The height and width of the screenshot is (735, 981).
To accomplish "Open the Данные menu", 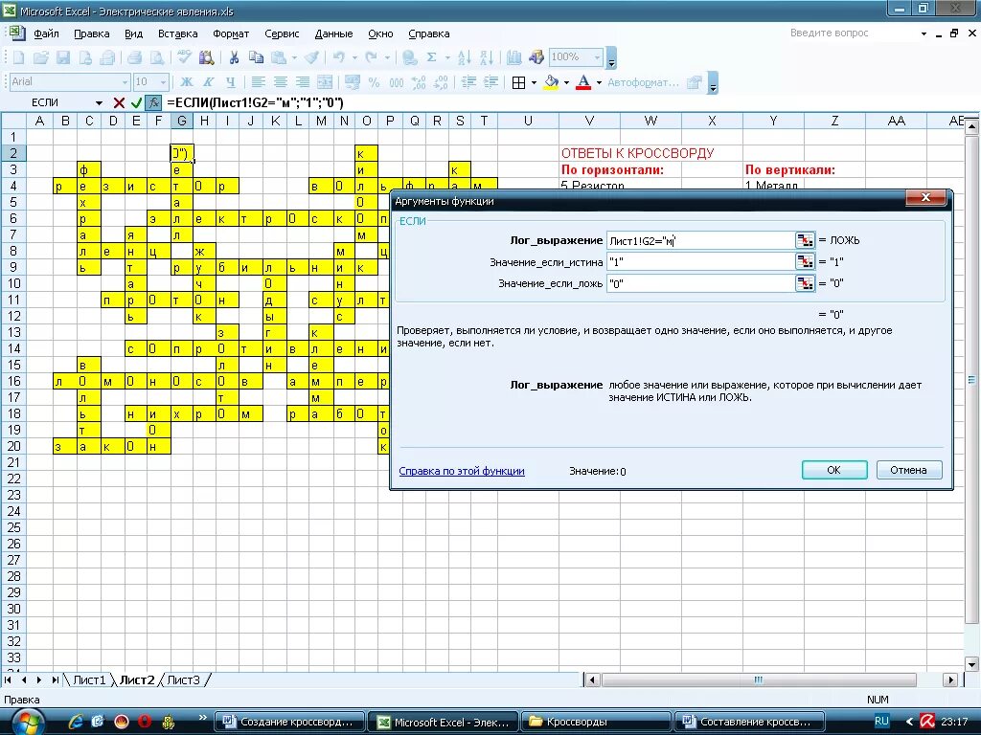I will tap(333, 33).
